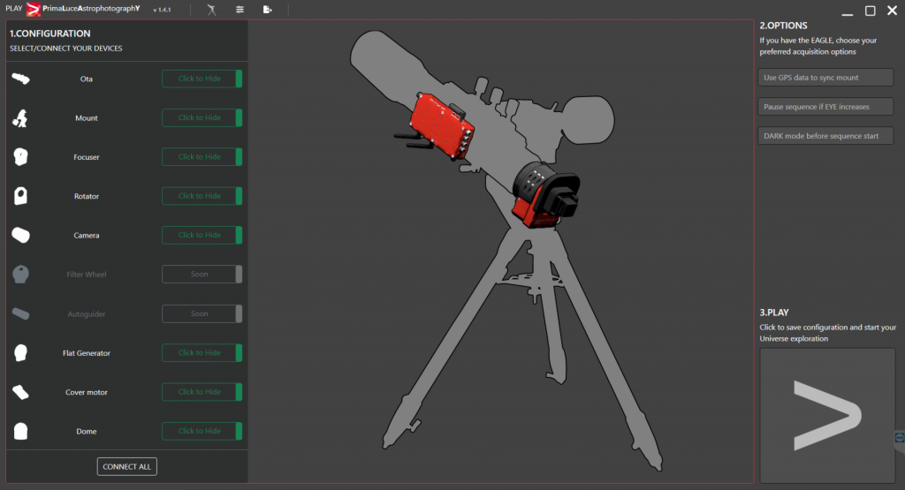Maximize the PLAY window
This screenshot has width=905, height=490.
[x=870, y=11]
